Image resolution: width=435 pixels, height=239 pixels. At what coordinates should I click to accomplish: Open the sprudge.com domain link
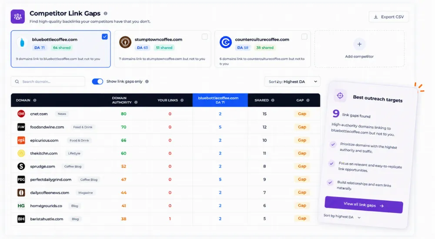(43, 166)
